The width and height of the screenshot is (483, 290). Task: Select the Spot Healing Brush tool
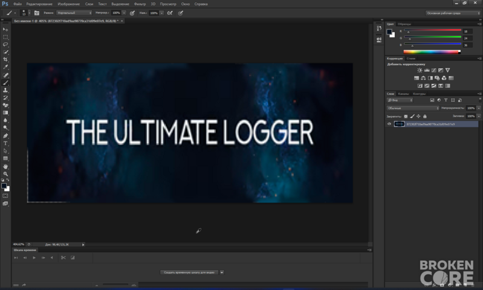[5, 75]
